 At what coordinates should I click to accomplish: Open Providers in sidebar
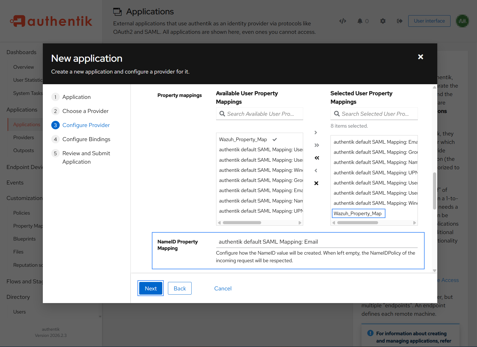tap(23, 137)
